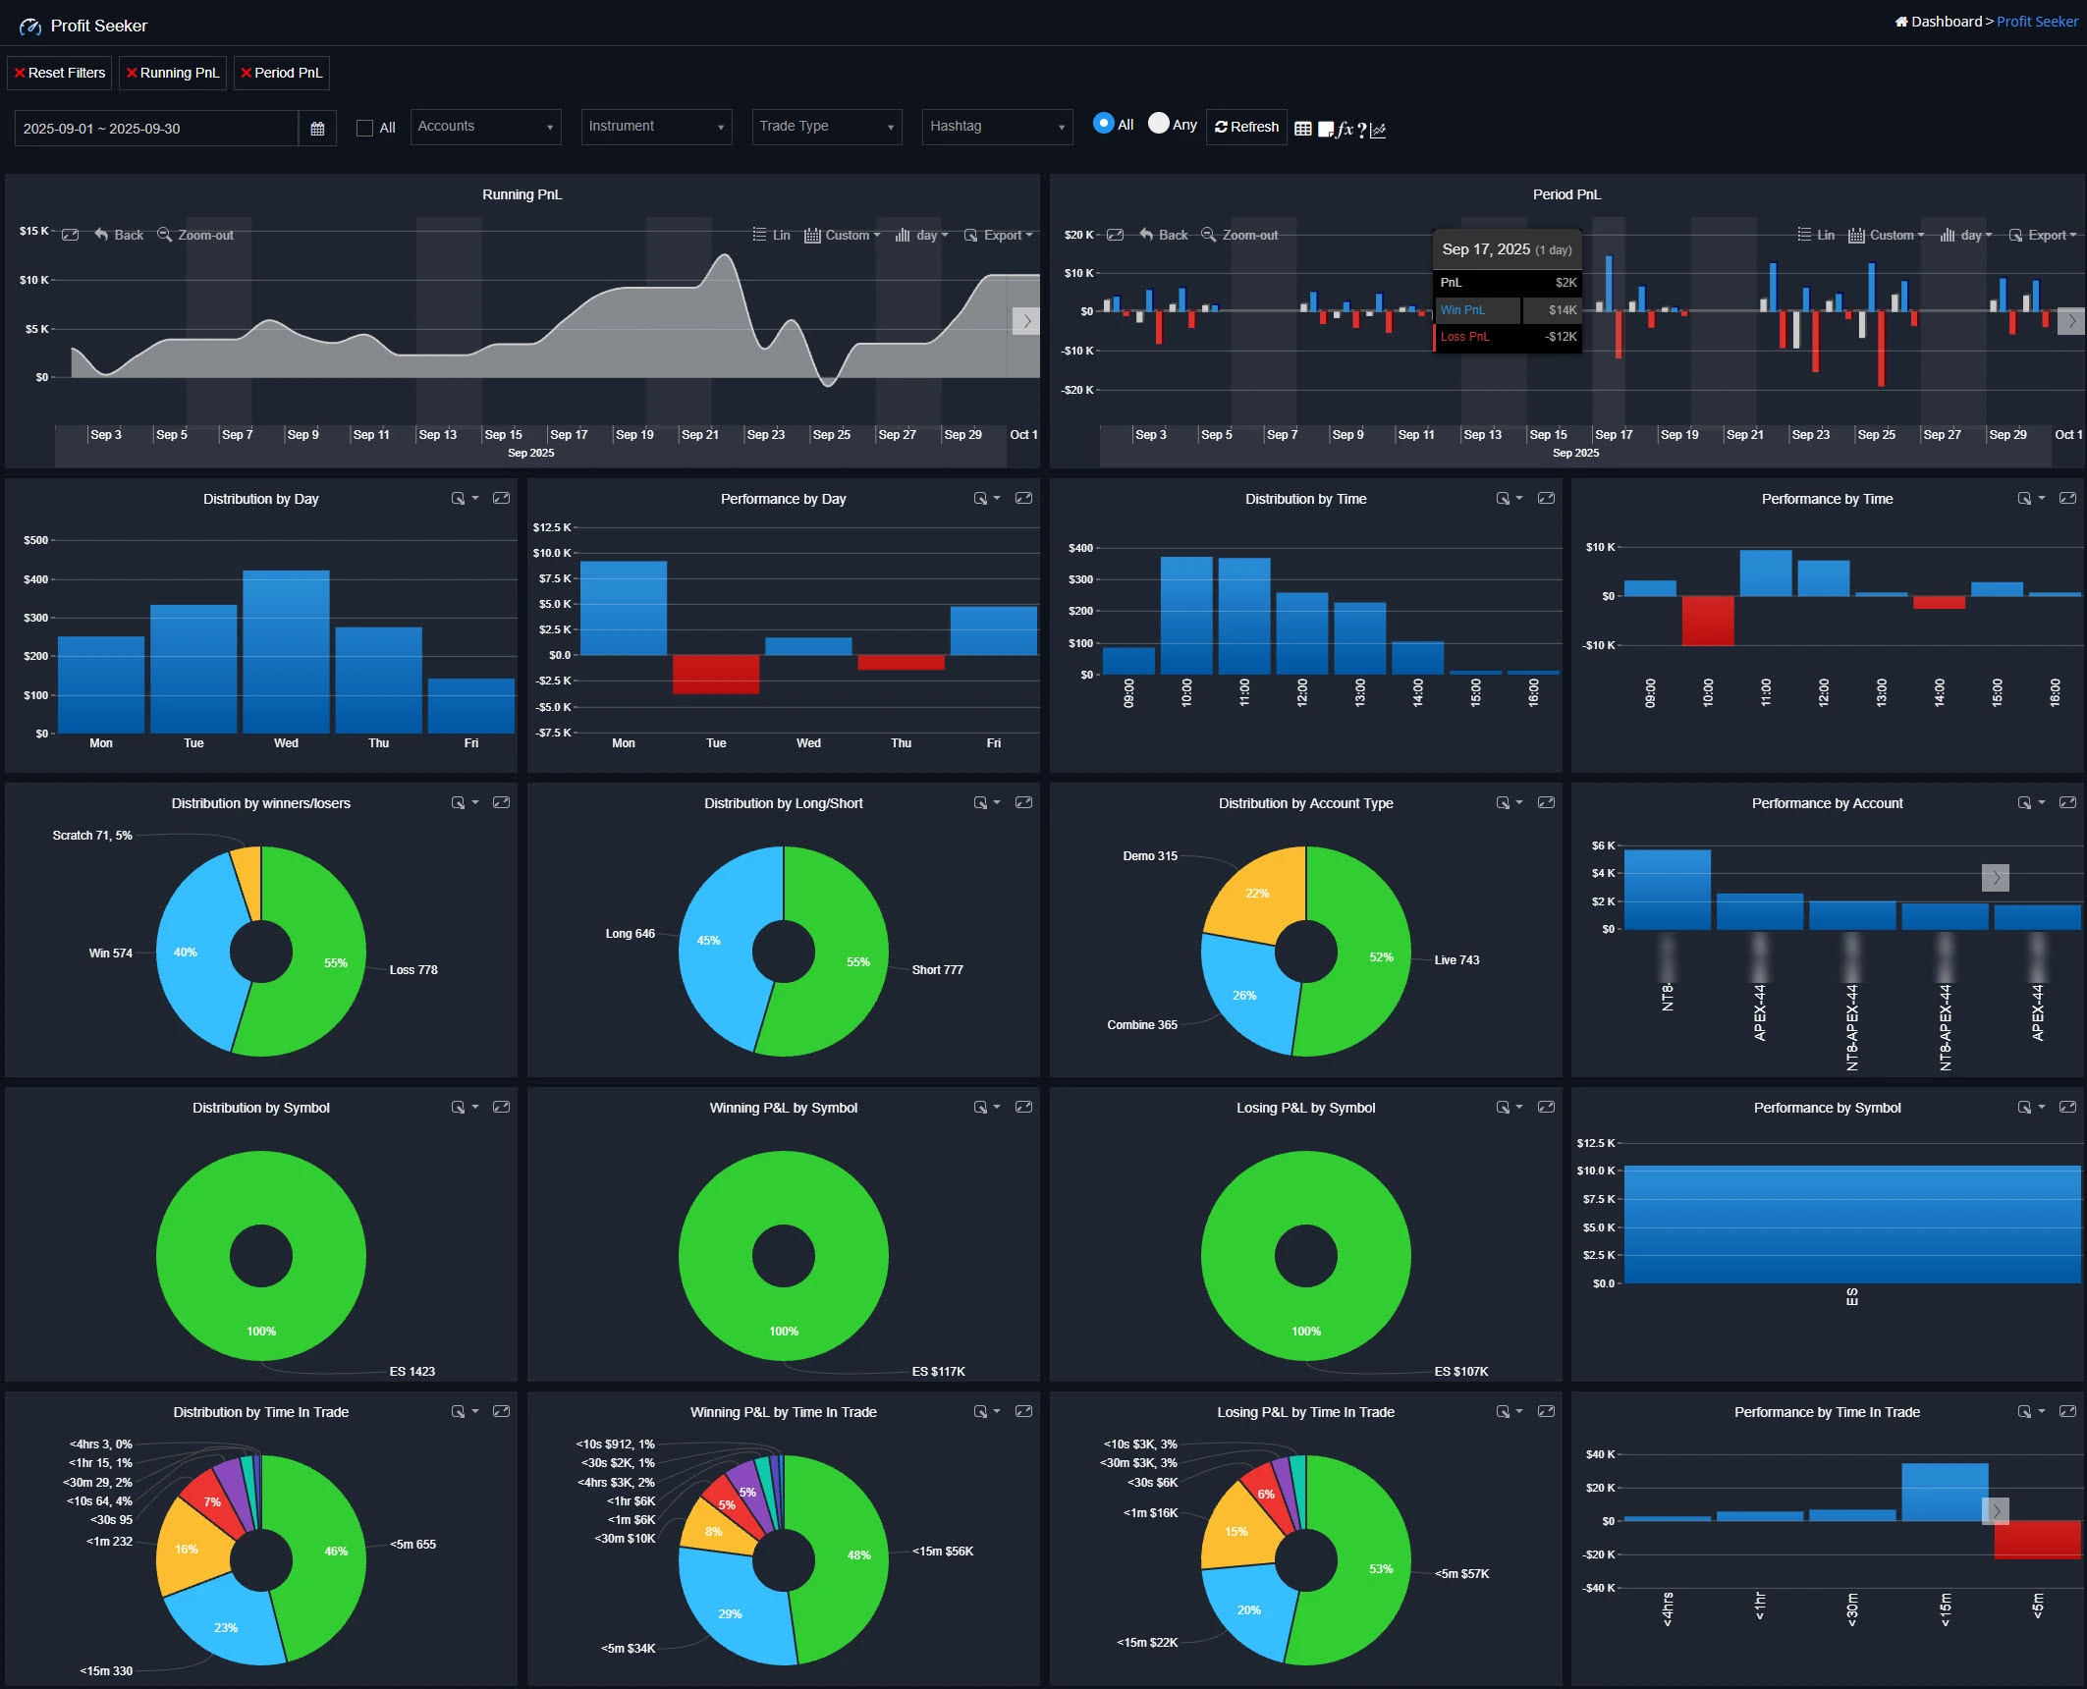The width and height of the screenshot is (2087, 1689).
Task: Click the date range input field
Action: pyautogui.click(x=156, y=129)
